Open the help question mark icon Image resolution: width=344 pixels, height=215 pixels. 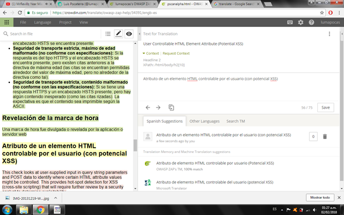click(311, 22)
